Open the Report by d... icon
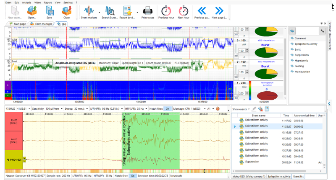Viewport: 336px width, 180px height. pos(127,13)
